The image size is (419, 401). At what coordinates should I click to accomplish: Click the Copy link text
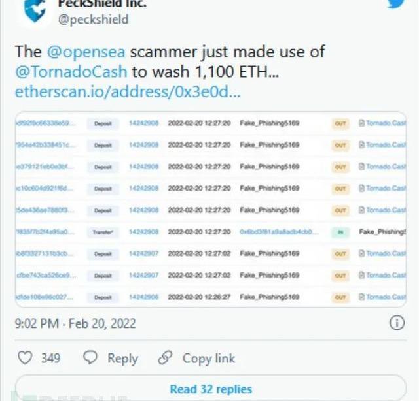click(208, 358)
